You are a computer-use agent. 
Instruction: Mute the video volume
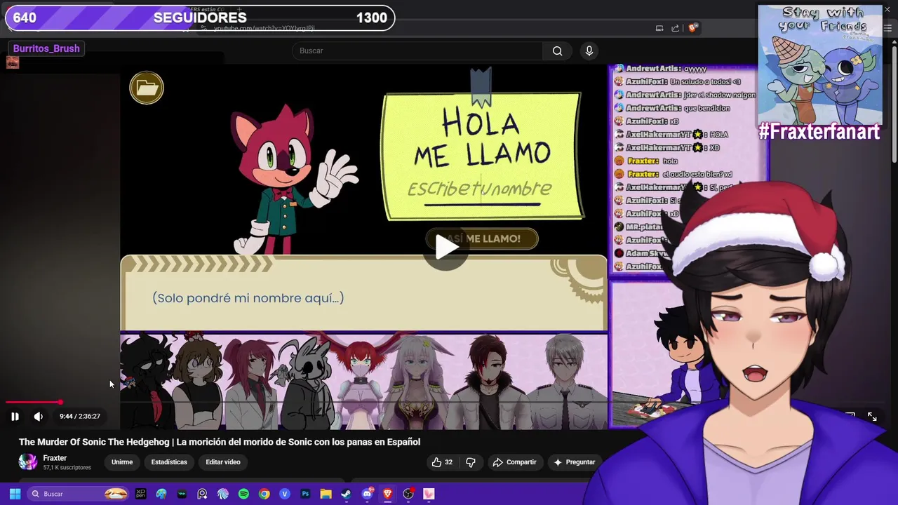pyautogui.click(x=39, y=416)
